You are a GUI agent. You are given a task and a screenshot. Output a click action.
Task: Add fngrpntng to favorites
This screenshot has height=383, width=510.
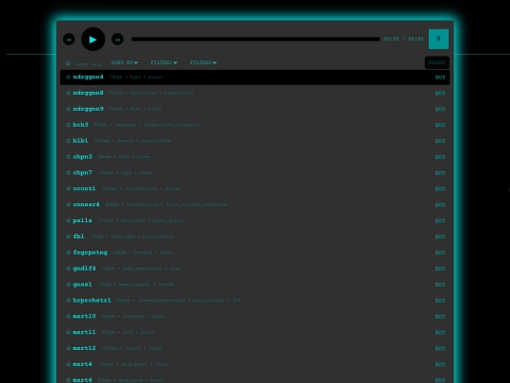(68, 252)
